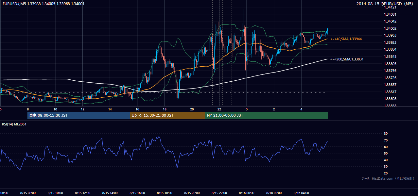Screen dimensions: 418x196
Task: Click RSI scale value 80
Action: (386, 134)
